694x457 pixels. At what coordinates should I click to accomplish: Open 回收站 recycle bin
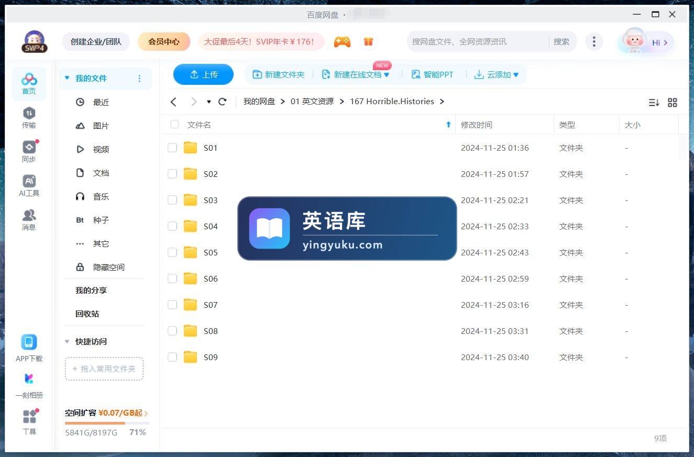pyautogui.click(x=87, y=314)
